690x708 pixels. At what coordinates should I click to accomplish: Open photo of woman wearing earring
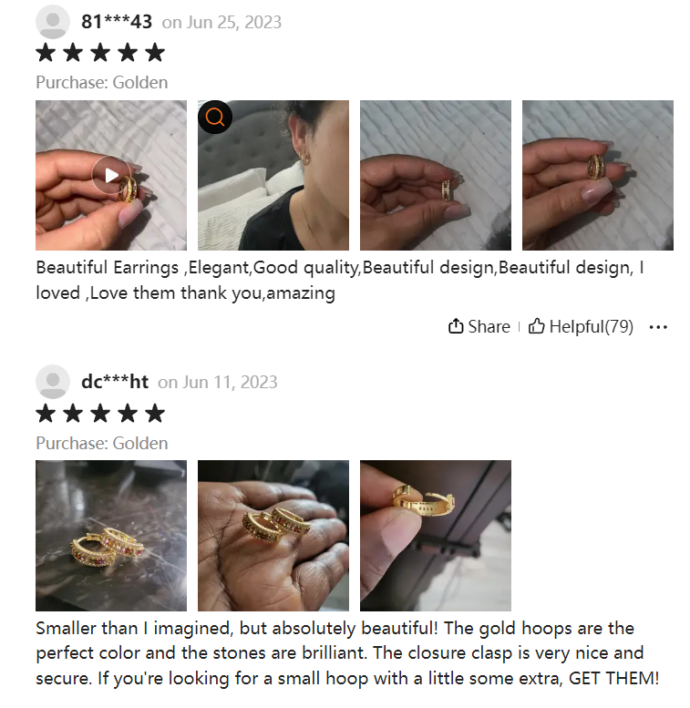coord(273,175)
